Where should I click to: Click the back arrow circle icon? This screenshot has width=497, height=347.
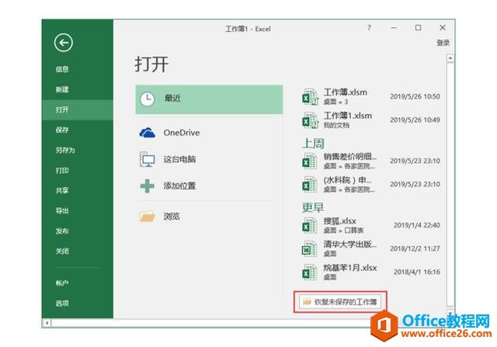pos(64,43)
